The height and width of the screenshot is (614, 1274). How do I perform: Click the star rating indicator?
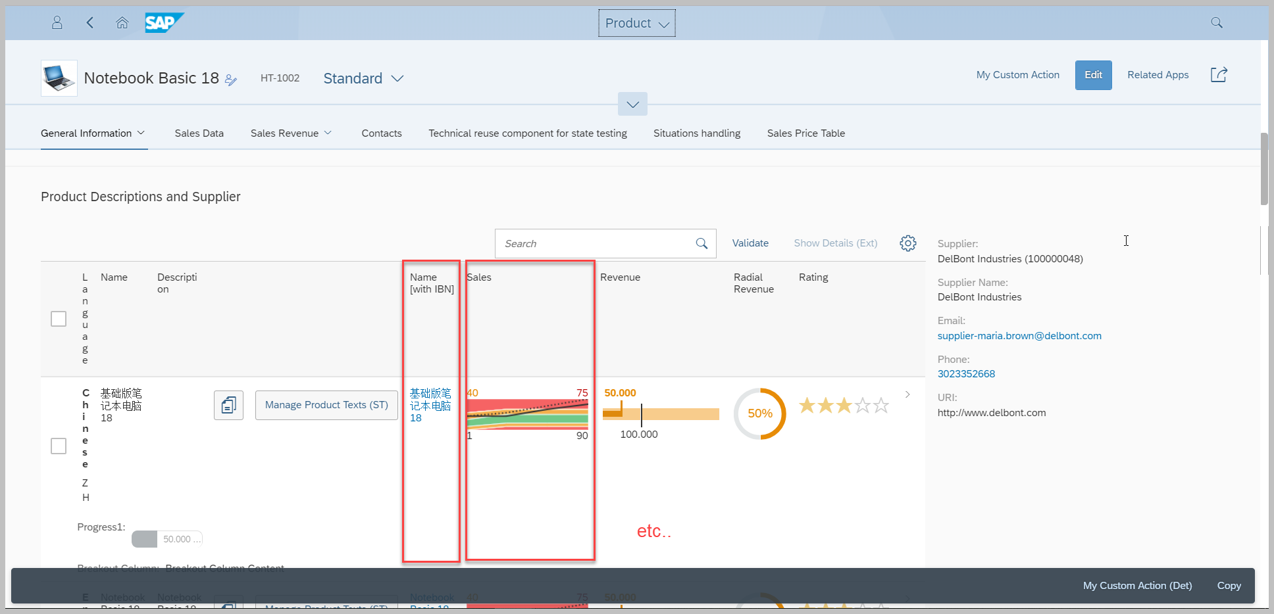click(x=844, y=406)
